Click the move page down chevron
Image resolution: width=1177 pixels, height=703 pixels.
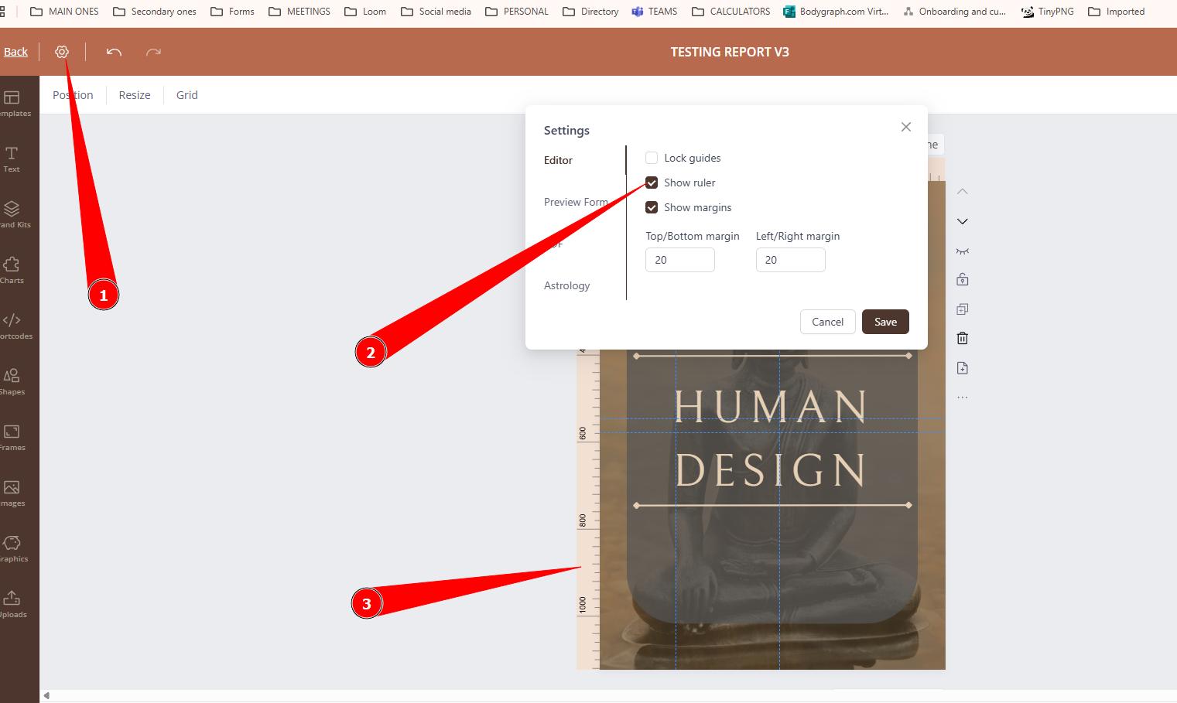962,221
